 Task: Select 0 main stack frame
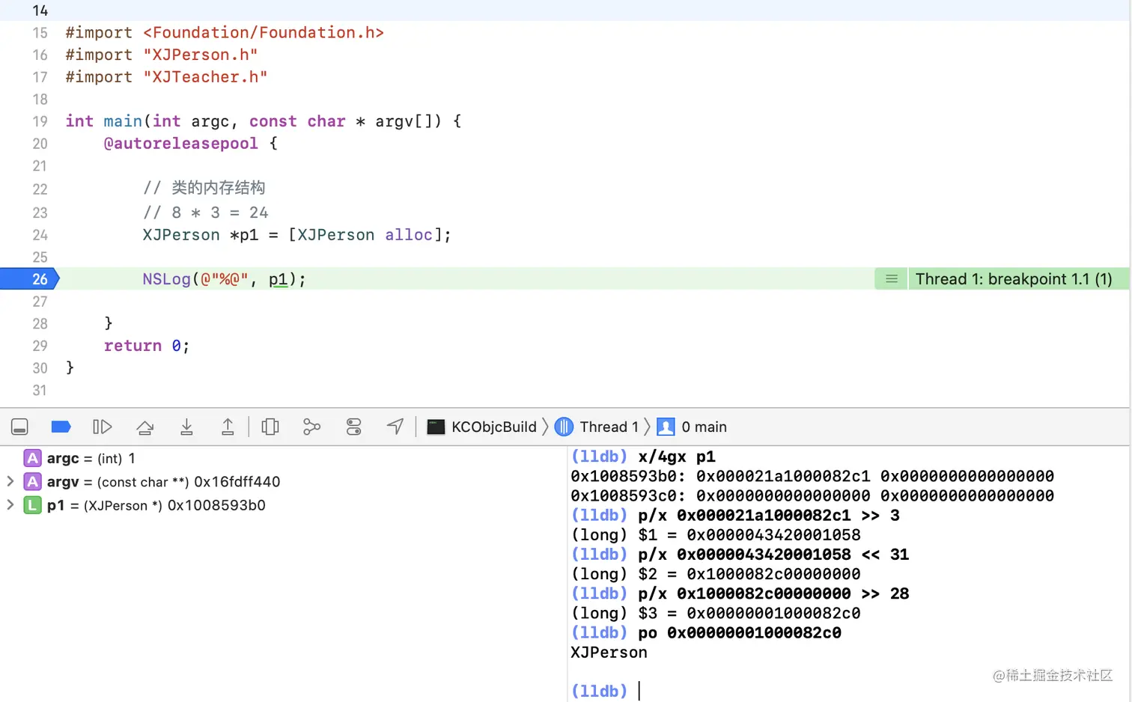[692, 427]
